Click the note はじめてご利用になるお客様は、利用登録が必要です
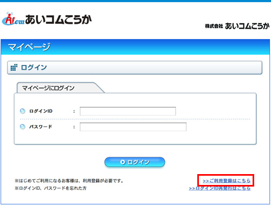 [x=69, y=181]
